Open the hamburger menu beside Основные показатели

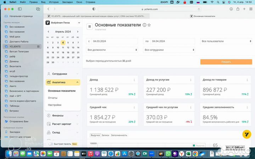pyautogui.click(x=90, y=26)
